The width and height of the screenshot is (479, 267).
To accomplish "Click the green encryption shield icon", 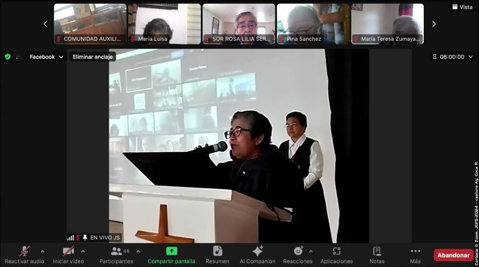I will click(7, 57).
